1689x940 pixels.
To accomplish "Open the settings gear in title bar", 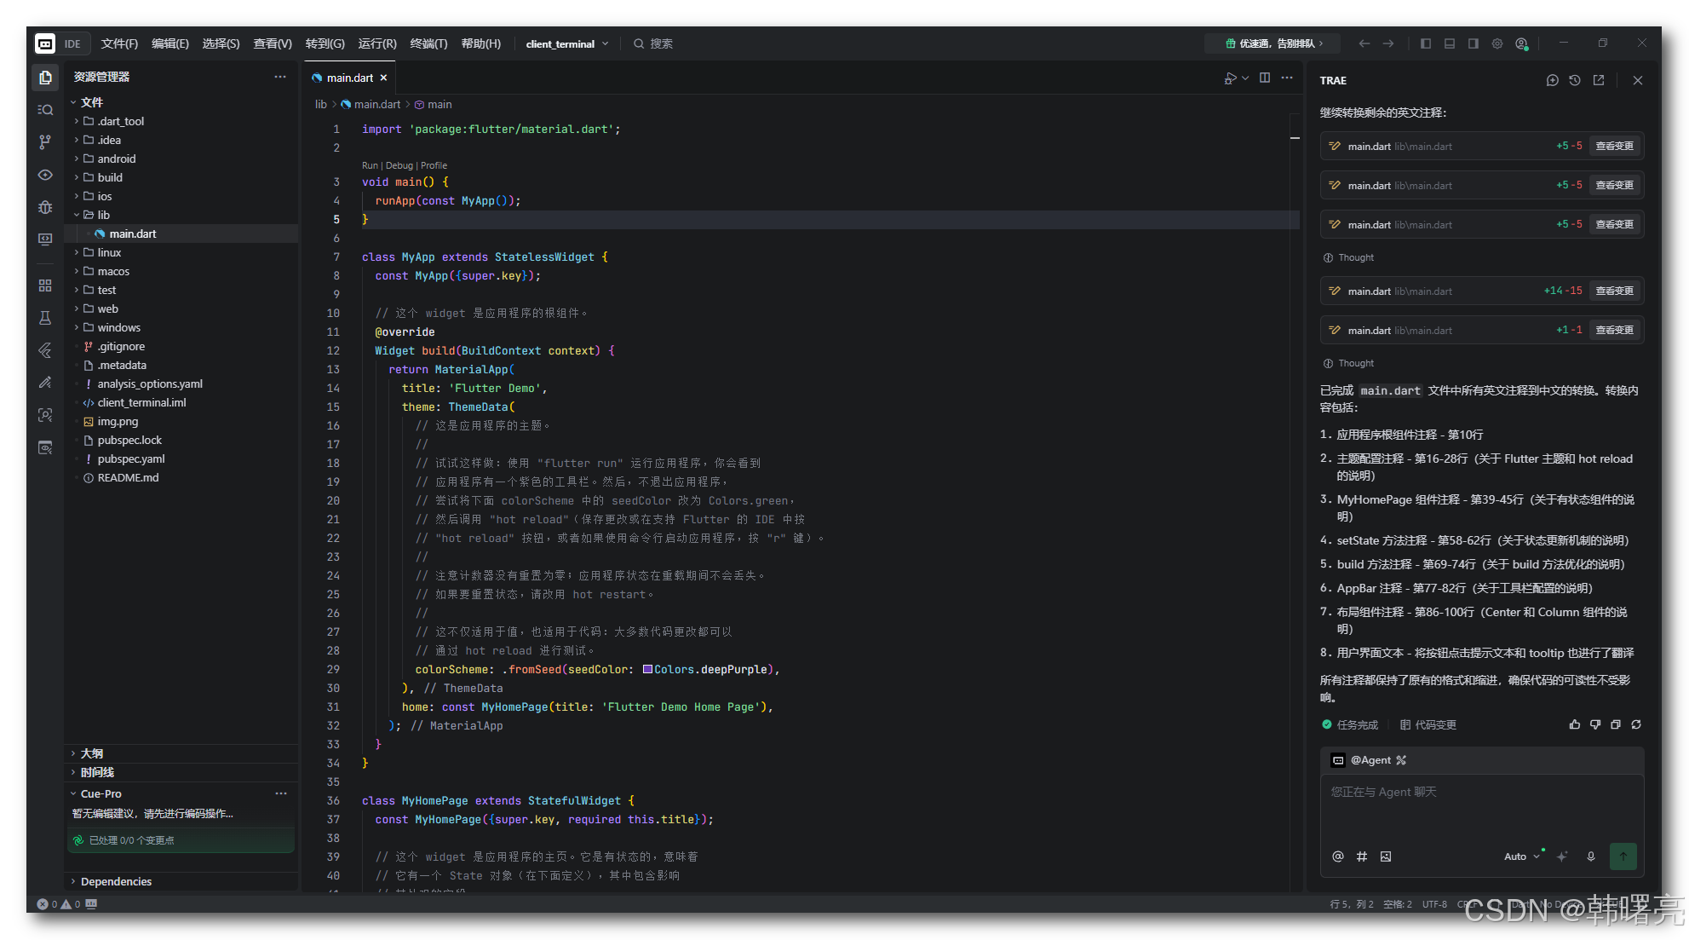I will (1497, 43).
